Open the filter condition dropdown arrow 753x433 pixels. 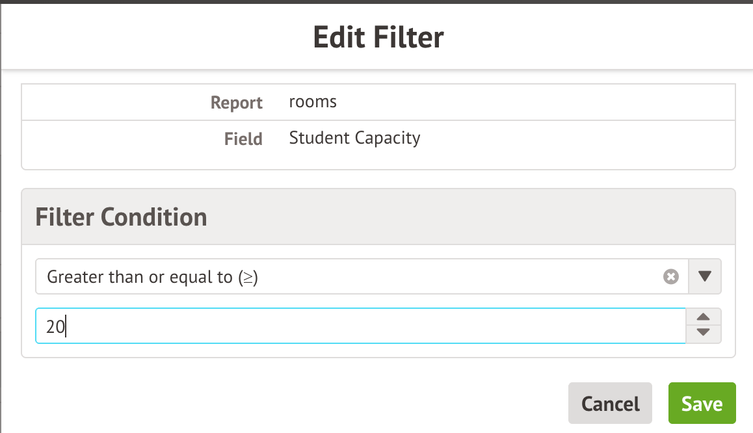coord(705,277)
